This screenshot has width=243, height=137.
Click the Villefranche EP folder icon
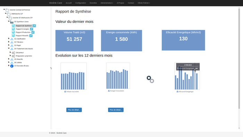click(9, 14)
